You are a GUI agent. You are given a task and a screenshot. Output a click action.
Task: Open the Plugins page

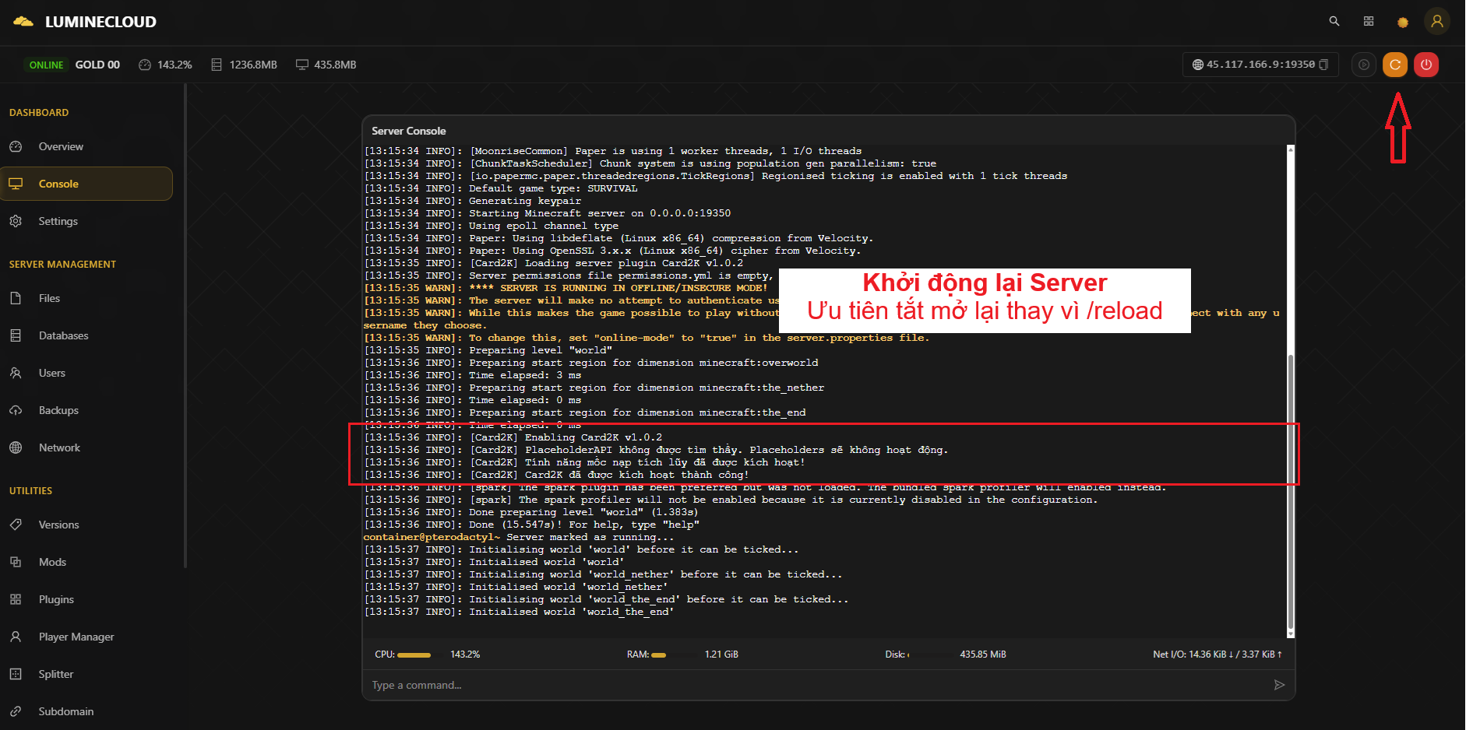click(x=56, y=599)
